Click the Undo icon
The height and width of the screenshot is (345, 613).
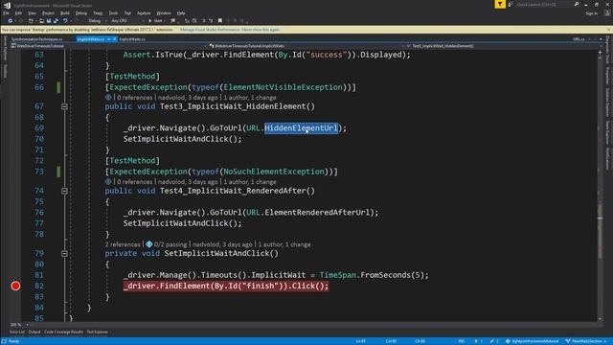(66, 21)
